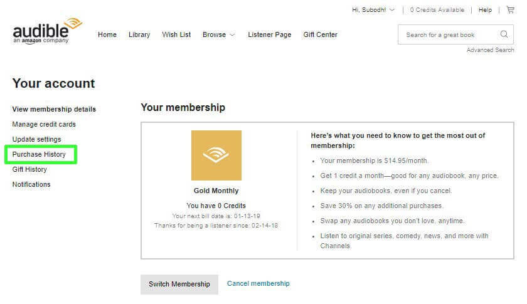527x304 pixels.
Task: Open the Library menu item
Action: coord(139,34)
